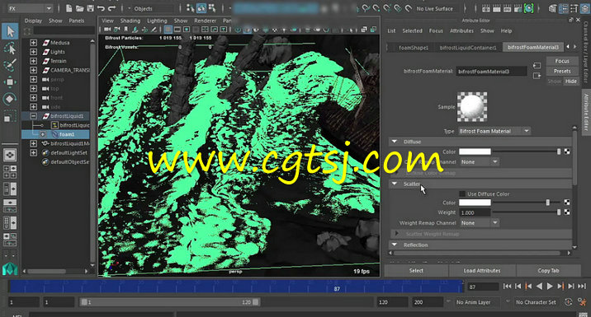The image size is (591, 317).
Task: Click the Move tool icon
Action: pyautogui.click(x=10, y=82)
